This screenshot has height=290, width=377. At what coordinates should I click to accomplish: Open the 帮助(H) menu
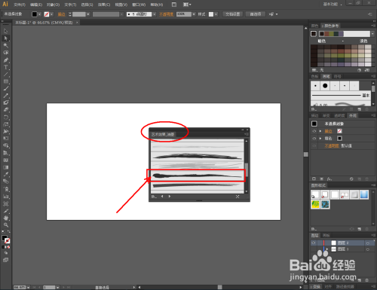[156, 5]
